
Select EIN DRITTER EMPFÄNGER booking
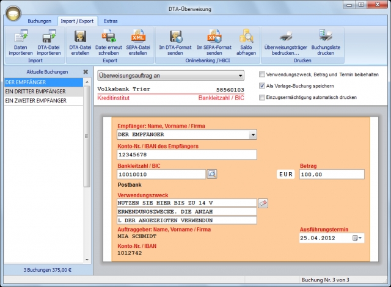click(x=43, y=92)
